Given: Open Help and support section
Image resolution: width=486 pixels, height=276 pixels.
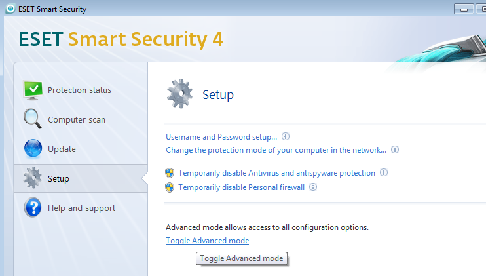Looking at the screenshot, I should pyautogui.click(x=81, y=208).
